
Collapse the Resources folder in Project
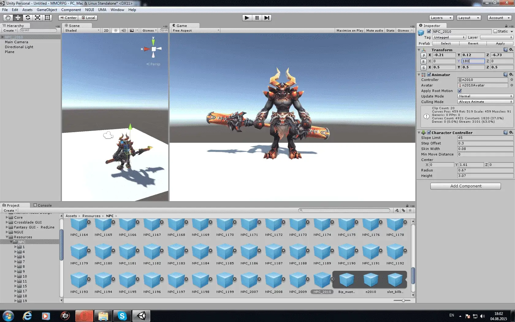click(7, 237)
